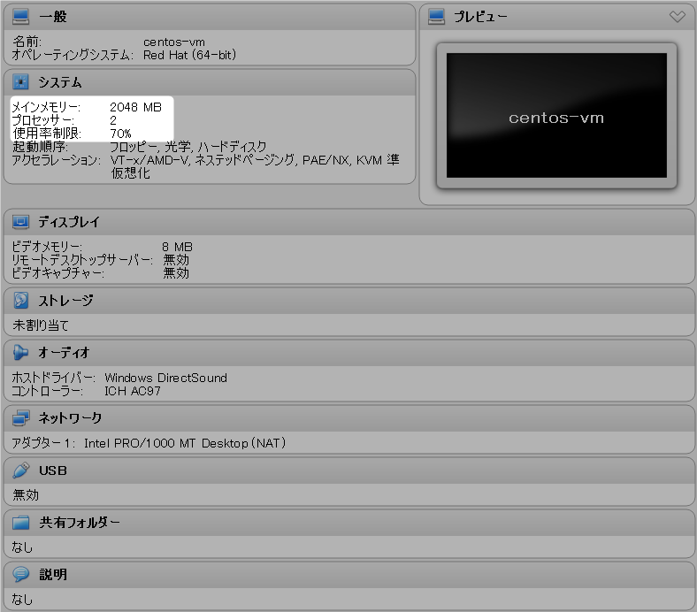Click the ホストドライバー label
697x612 pixels.
[x=53, y=378]
